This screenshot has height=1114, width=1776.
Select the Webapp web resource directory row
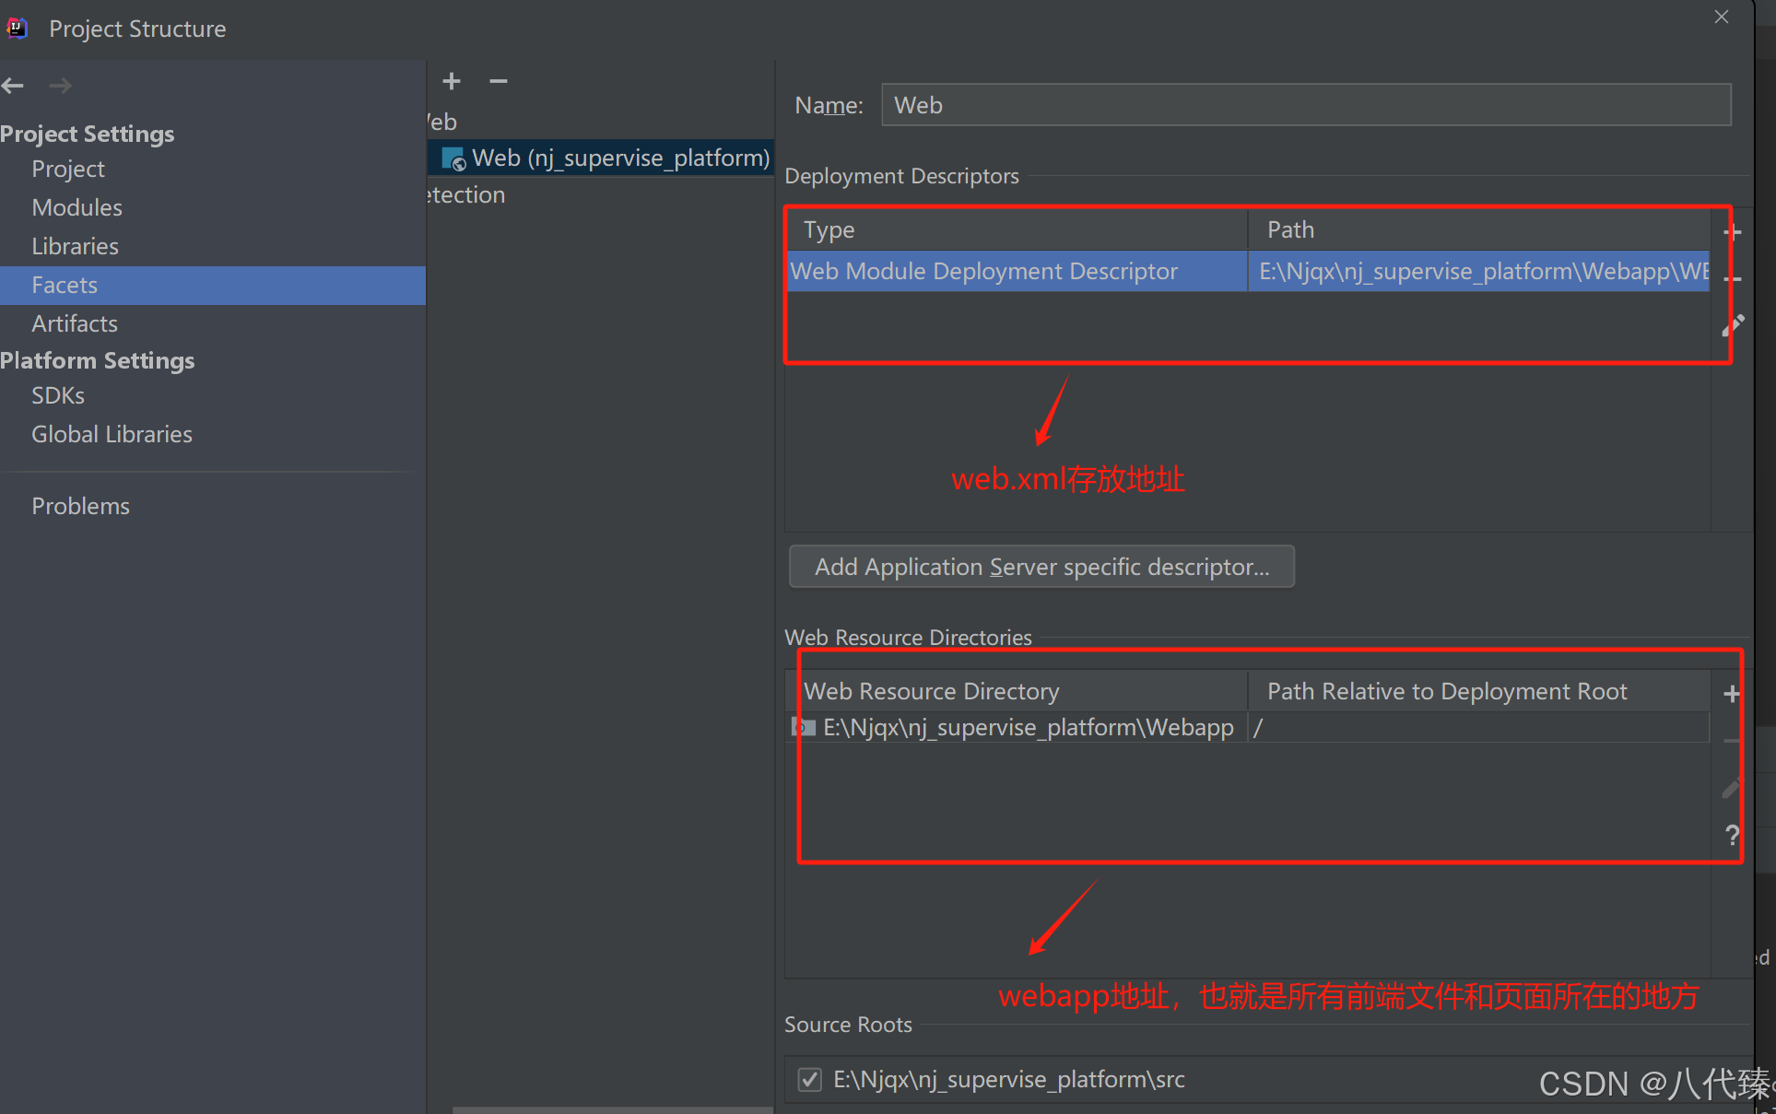pyautogui.click(x=1027, y=728)
